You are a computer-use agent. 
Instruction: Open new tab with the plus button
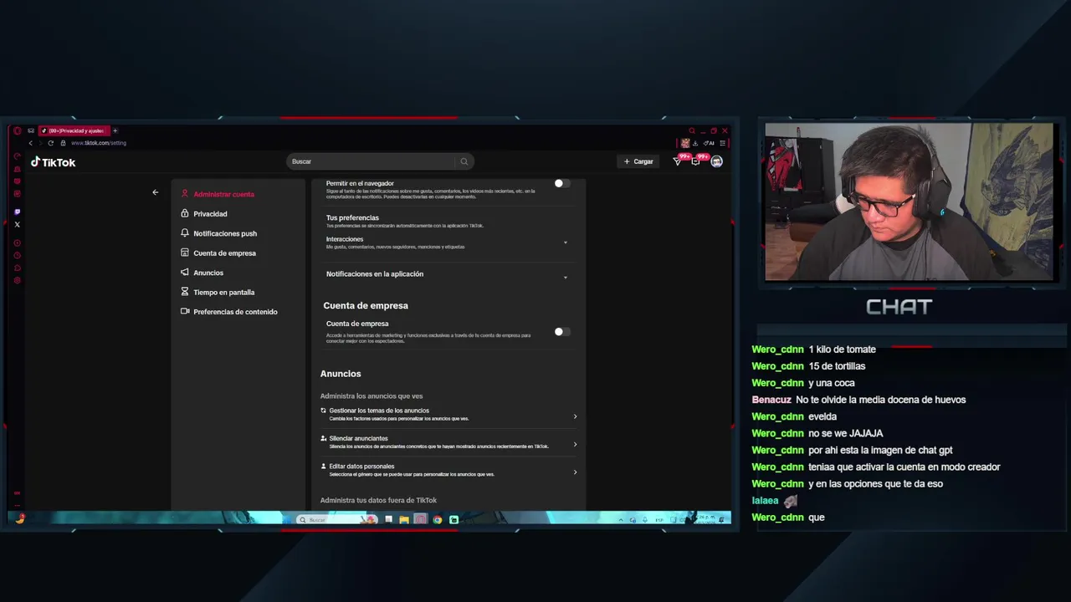click(115, 130)
